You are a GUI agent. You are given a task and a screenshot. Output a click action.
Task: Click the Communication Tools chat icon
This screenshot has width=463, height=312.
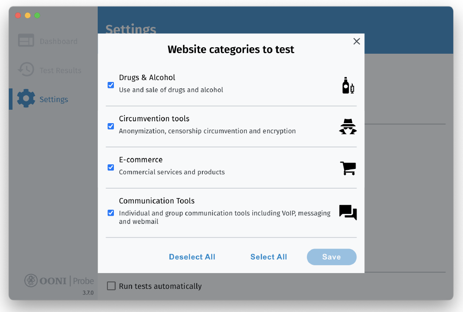coord(348,212)
